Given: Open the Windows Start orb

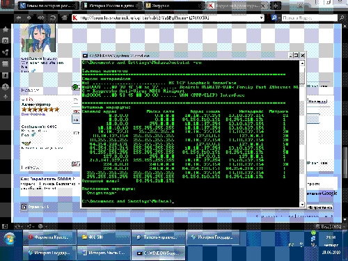Looking at the screenshot, I should (10, 239).
